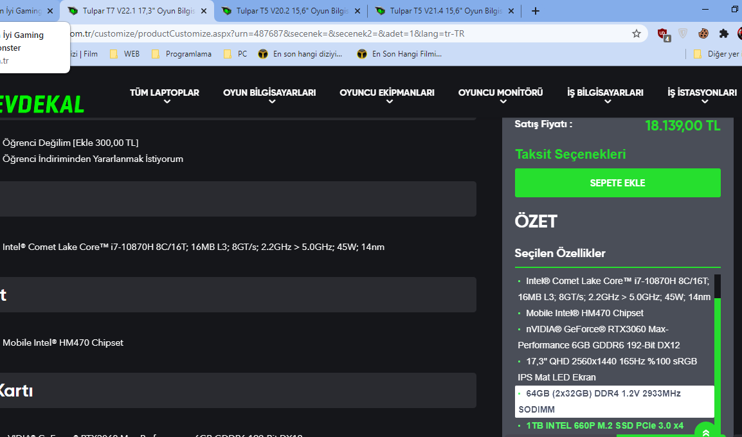The height and width of the screenshot is (437, 742).
Task: Open the cookie extension icon
Action: pyautogui.click(x=703, y=33)
